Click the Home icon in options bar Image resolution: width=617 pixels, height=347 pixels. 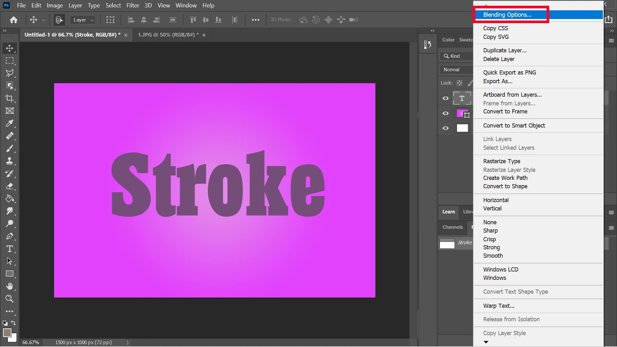(13, 20)
